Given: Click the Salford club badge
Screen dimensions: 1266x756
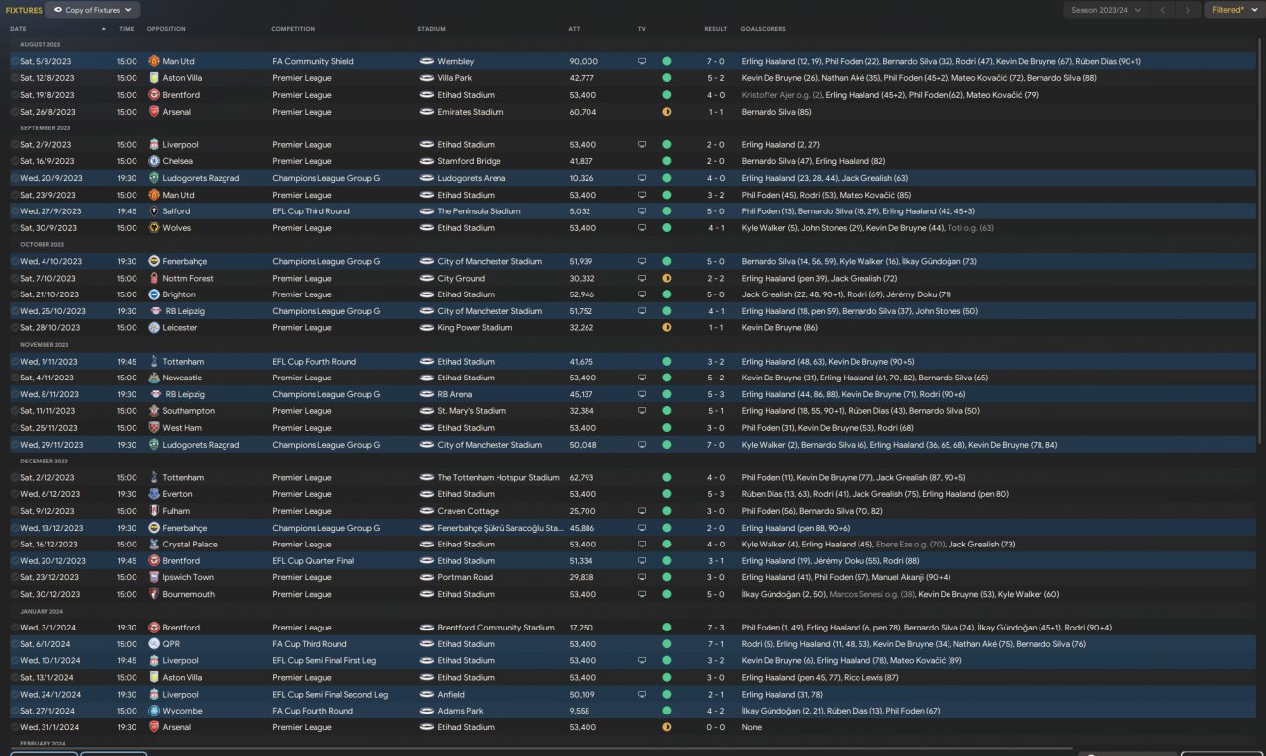Looking at the screenshot, I should click(154, 211).
